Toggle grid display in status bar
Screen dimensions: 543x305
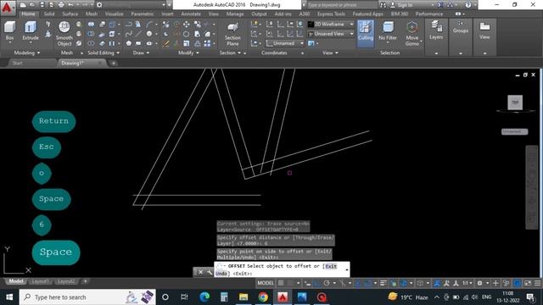(281, 283)
